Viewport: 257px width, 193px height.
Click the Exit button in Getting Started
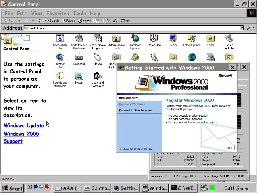229,148
